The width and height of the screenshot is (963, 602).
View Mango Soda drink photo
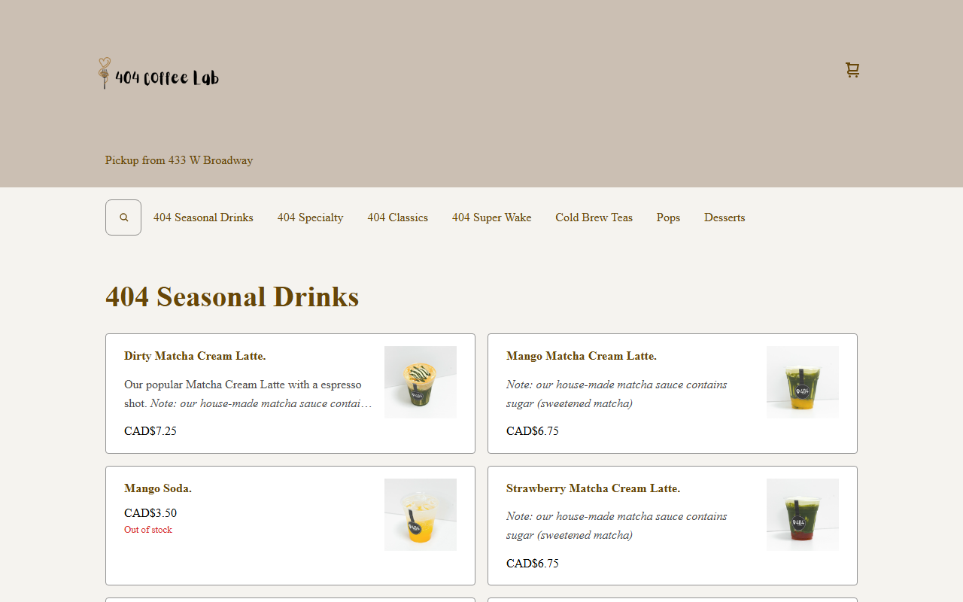pyautogui.click(x=421, y=515)
